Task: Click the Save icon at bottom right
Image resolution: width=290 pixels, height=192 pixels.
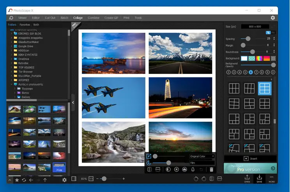Action: pos(259,178)
